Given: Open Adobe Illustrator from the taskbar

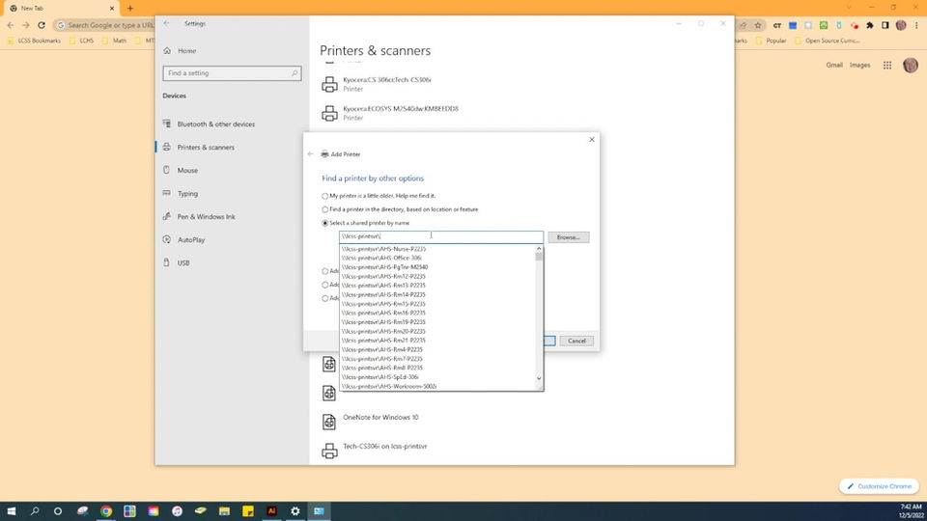Looking at the screenshot, I should pyautogui.click(x=271, y=511).
